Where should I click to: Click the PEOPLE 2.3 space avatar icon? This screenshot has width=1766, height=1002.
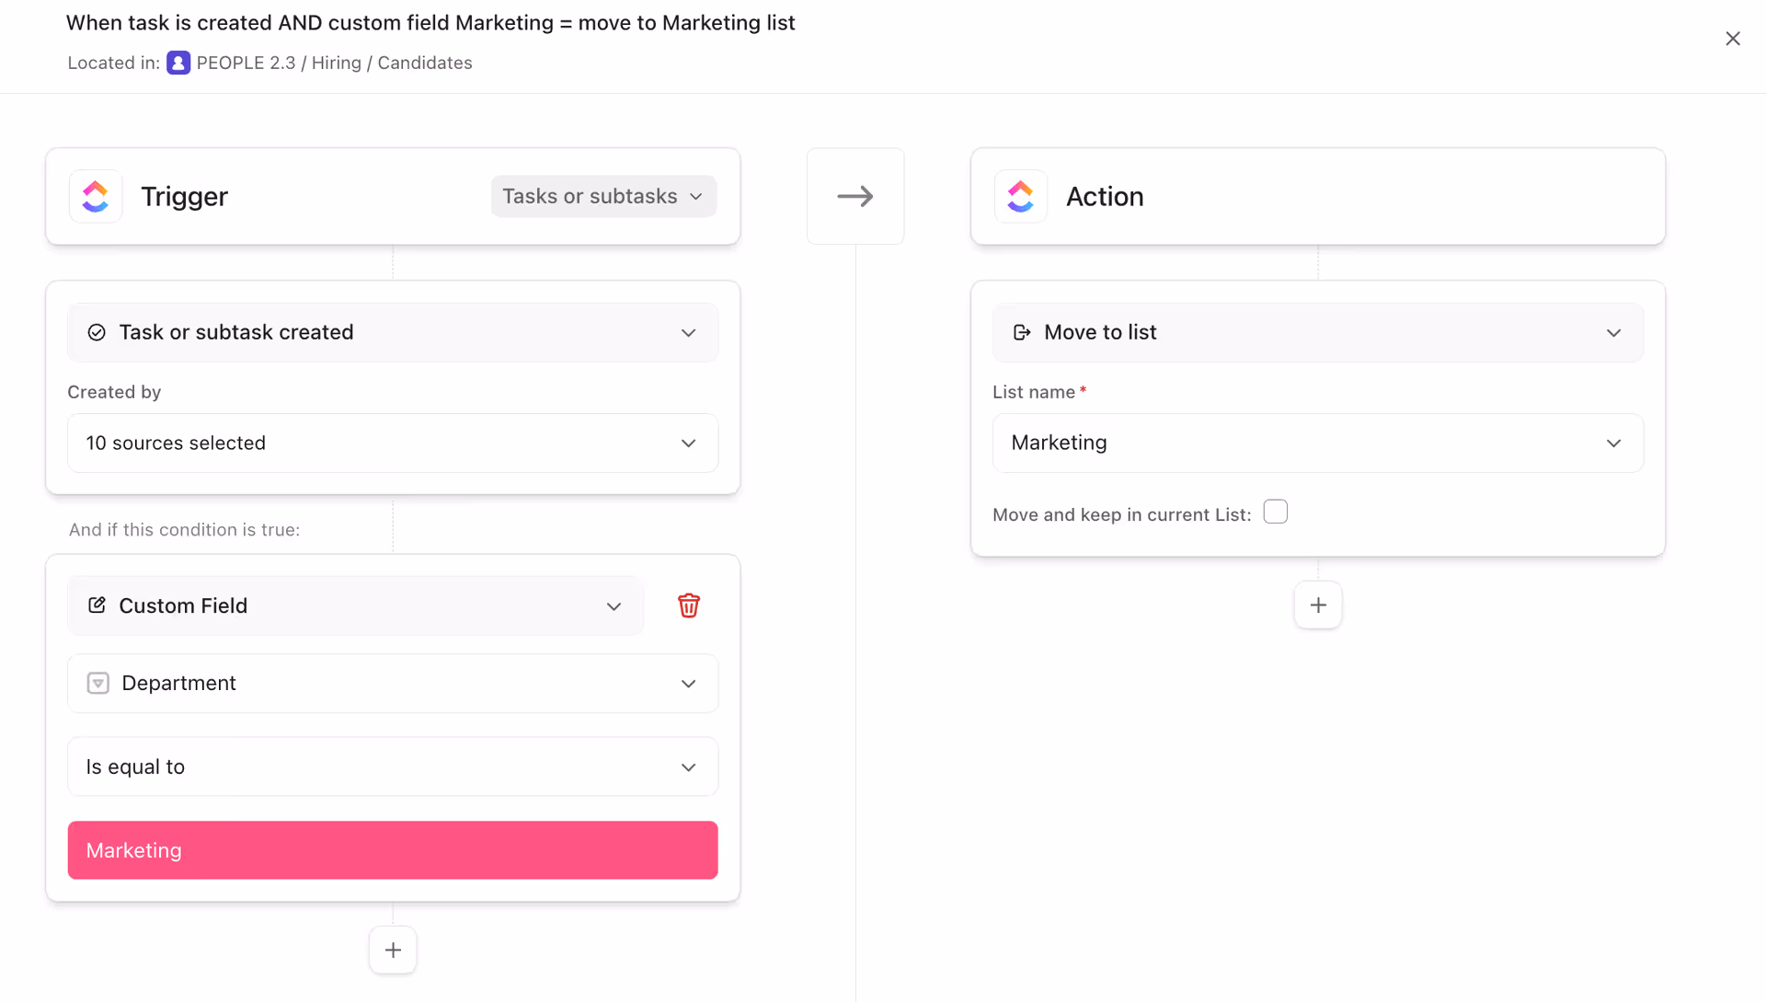pyautogui.click(x=178, y=63)
